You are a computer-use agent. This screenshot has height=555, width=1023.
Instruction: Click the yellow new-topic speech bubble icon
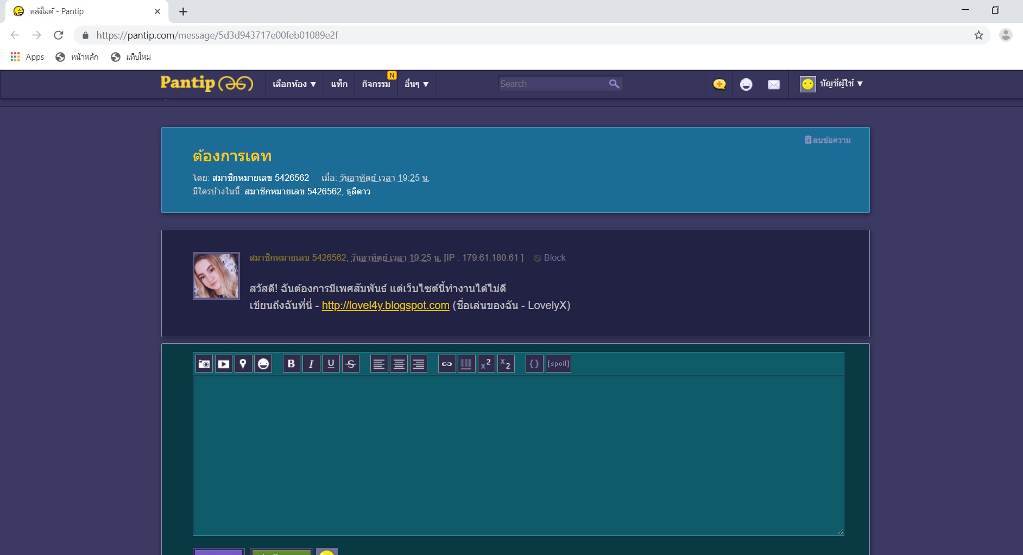tap(719, 84)
